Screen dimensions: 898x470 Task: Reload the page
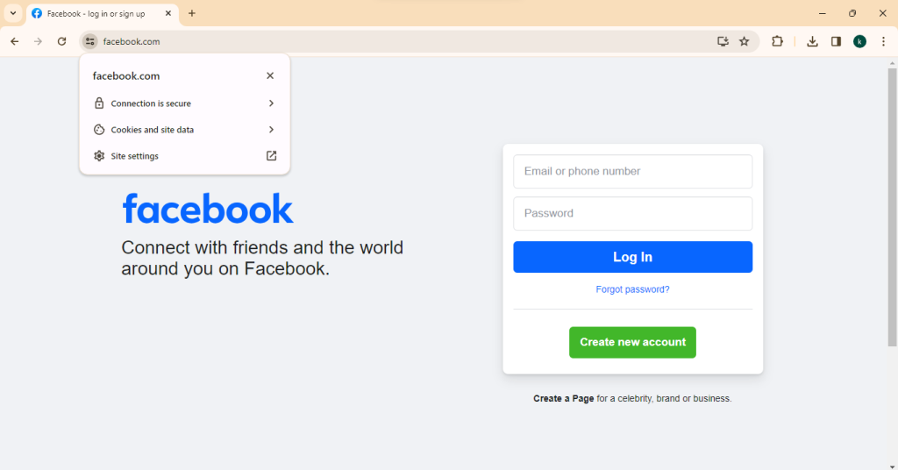62,41
